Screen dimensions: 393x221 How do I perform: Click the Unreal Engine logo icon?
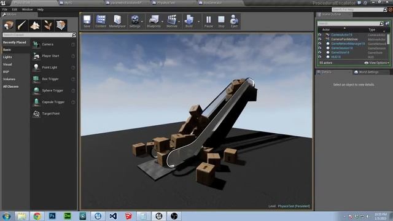[3, 3]
